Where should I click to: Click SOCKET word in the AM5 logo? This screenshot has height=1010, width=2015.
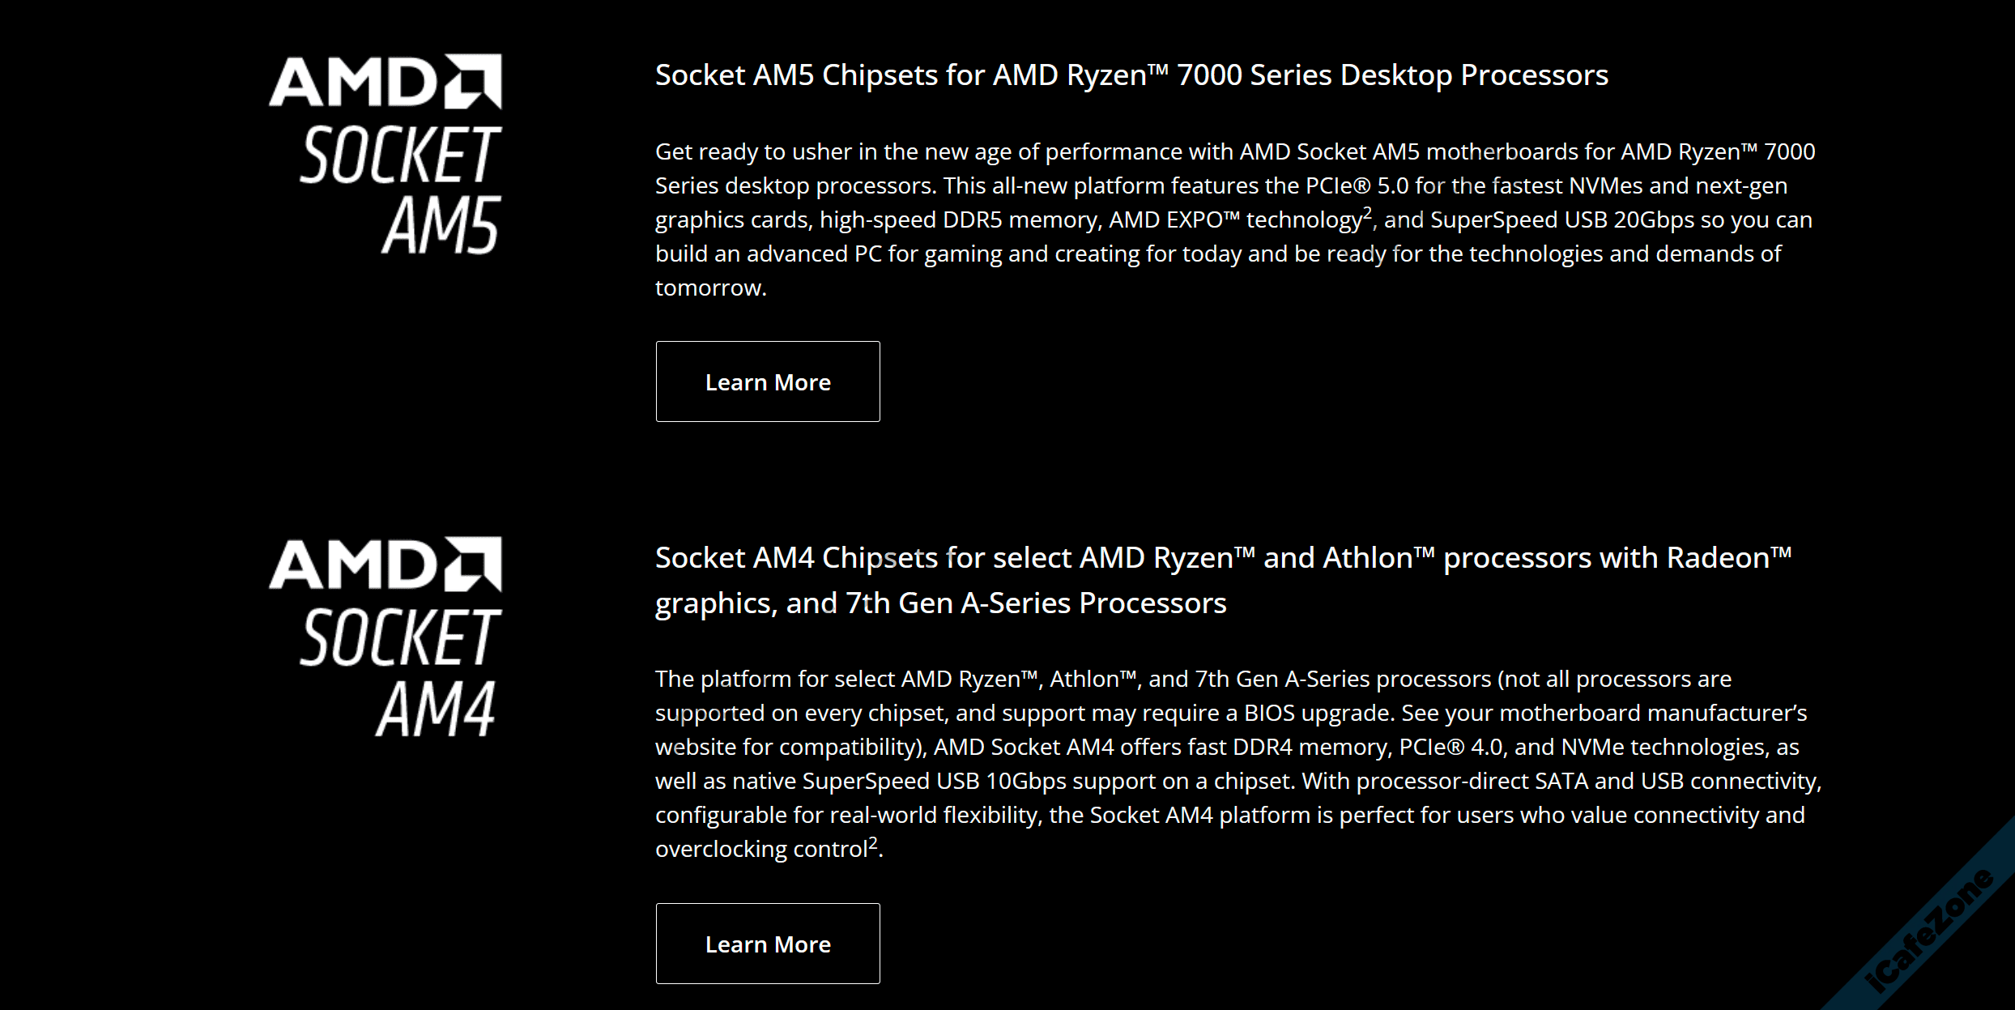400,155
